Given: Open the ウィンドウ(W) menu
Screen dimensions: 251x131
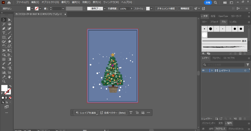Looking at the screenshot, I should tap(111, 2).
